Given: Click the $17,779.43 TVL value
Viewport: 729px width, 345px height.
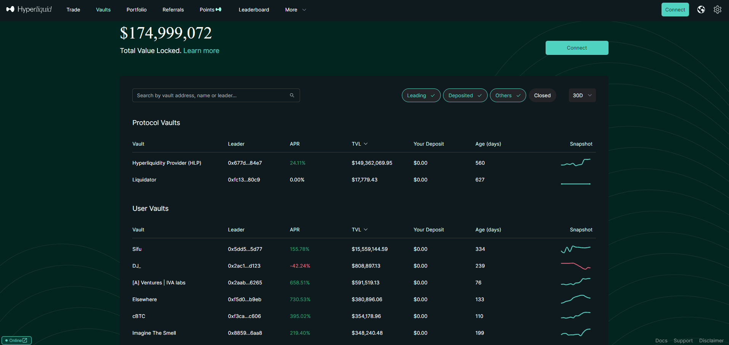Looking at the screenshot, I should pyautogui.click(x=364, y=180).
